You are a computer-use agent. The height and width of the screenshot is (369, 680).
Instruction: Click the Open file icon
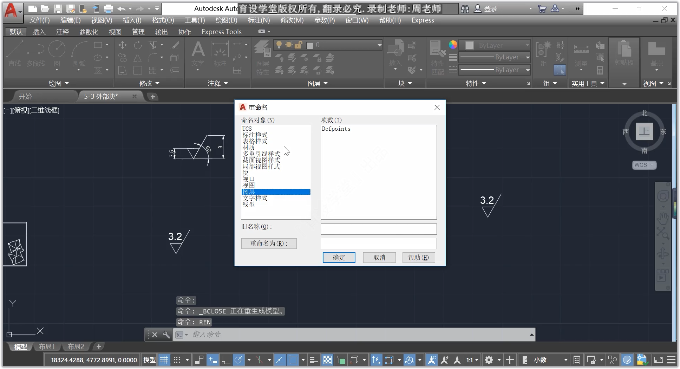coord(45,9)
